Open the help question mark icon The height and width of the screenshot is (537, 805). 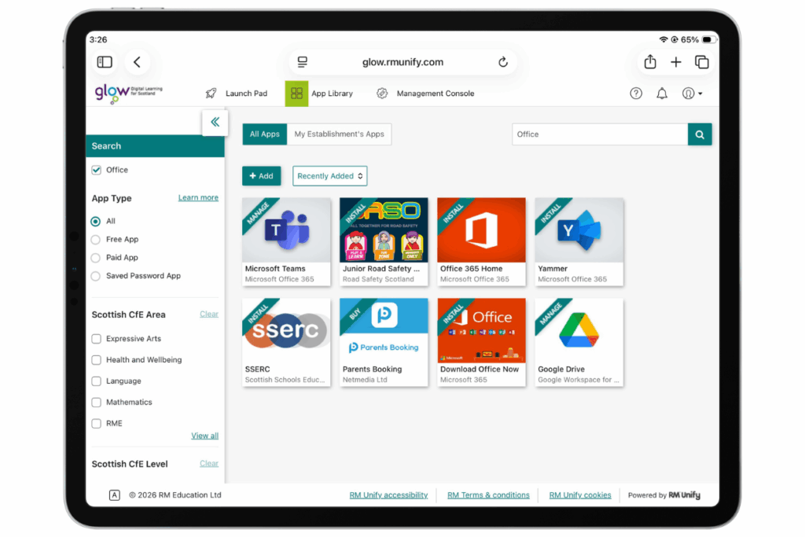[636, 94]
